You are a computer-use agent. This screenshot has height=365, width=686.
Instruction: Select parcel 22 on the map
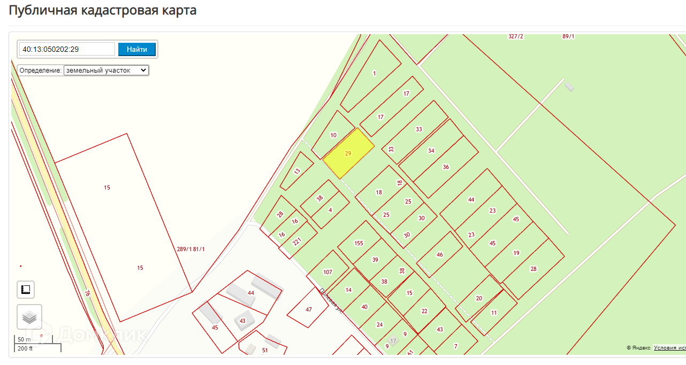click(x=424, y=311)
